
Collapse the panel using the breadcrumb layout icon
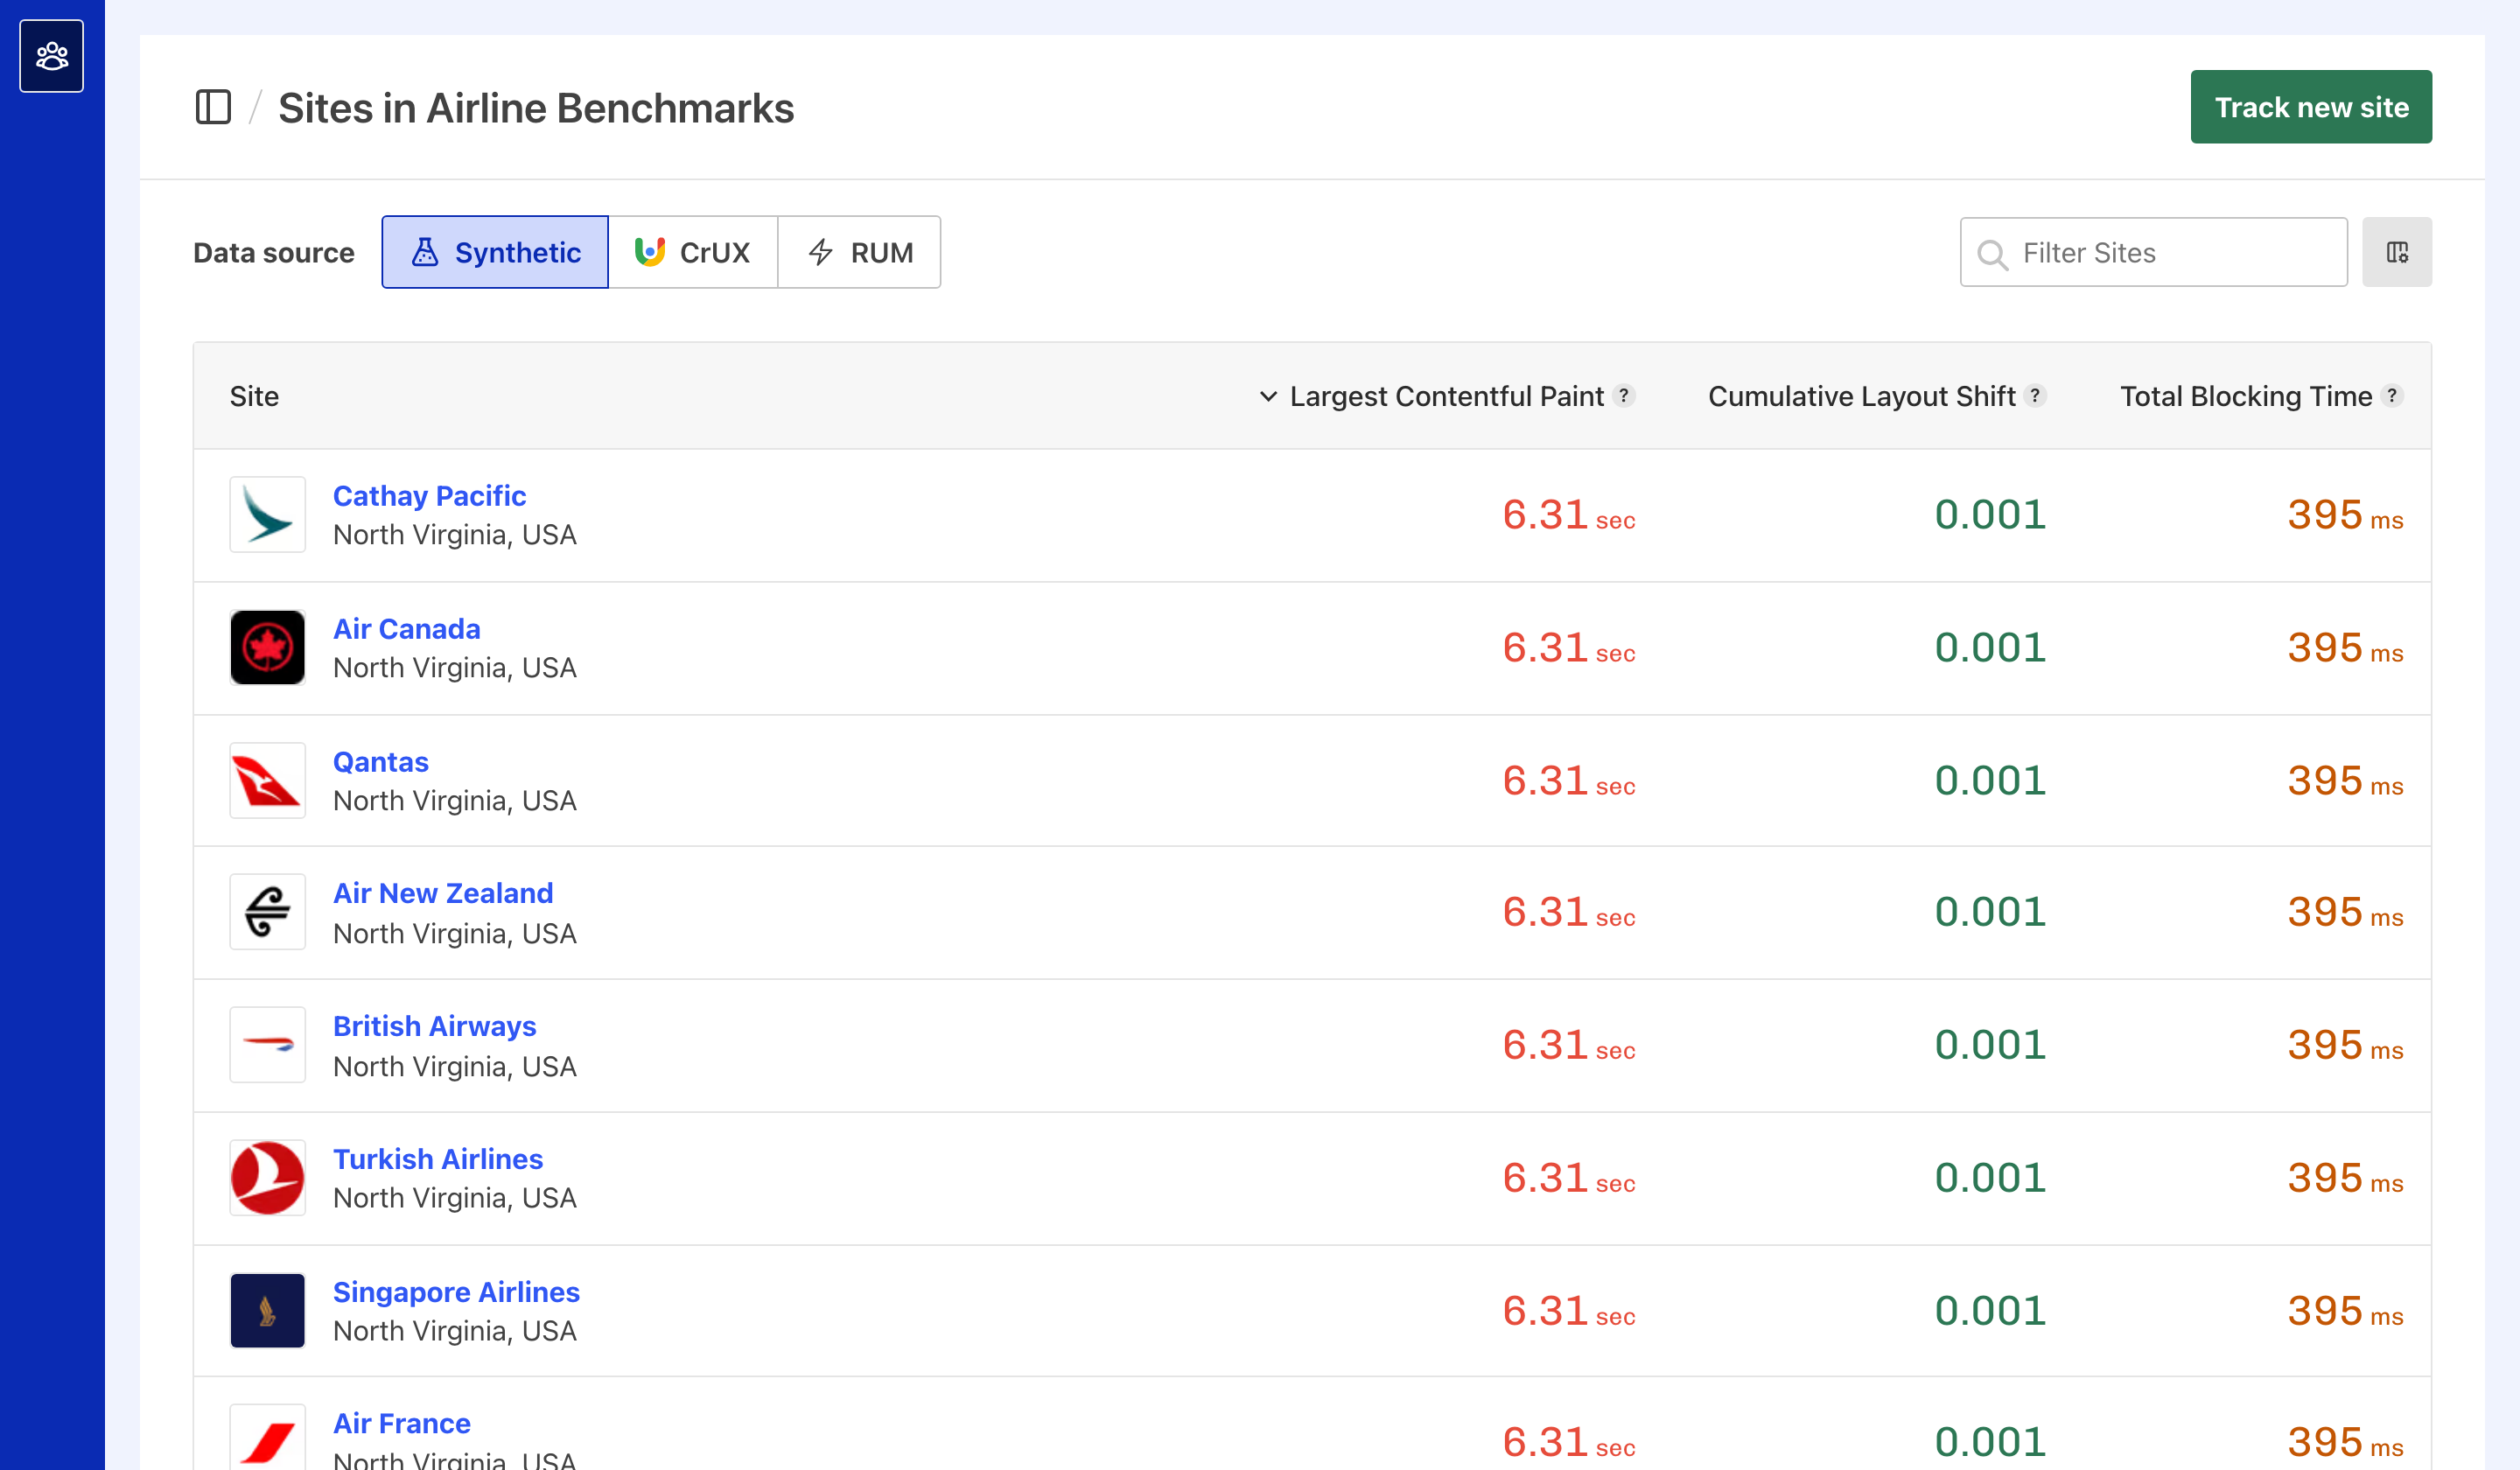pos(213,107)
